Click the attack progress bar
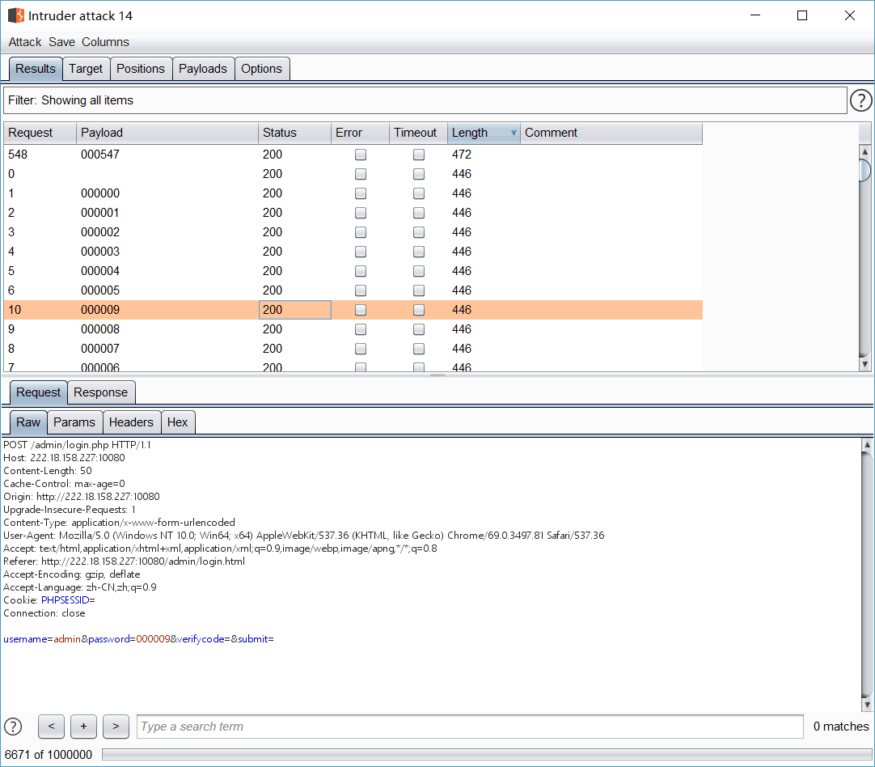The height and width of the screenshot is (767, 875). (x=487, y=755)
